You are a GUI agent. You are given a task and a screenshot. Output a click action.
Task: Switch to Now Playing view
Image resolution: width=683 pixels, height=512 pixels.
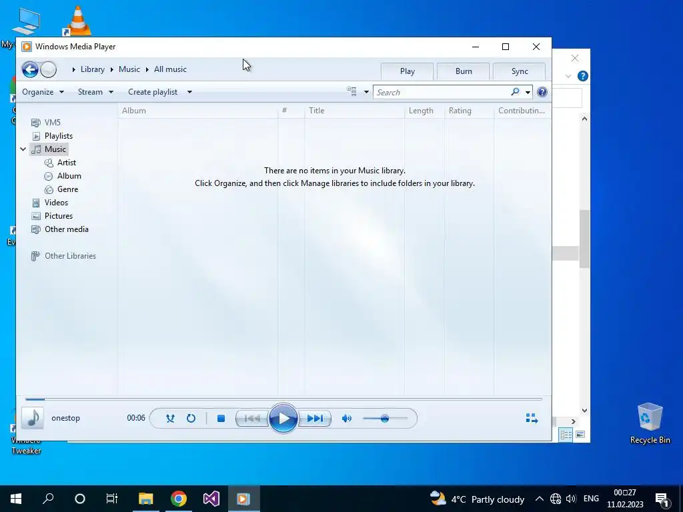[x=532, y=419]
